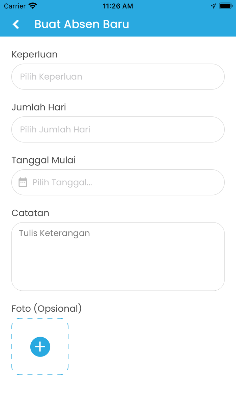Click the Wi-Fi status icon

[33, 6]
